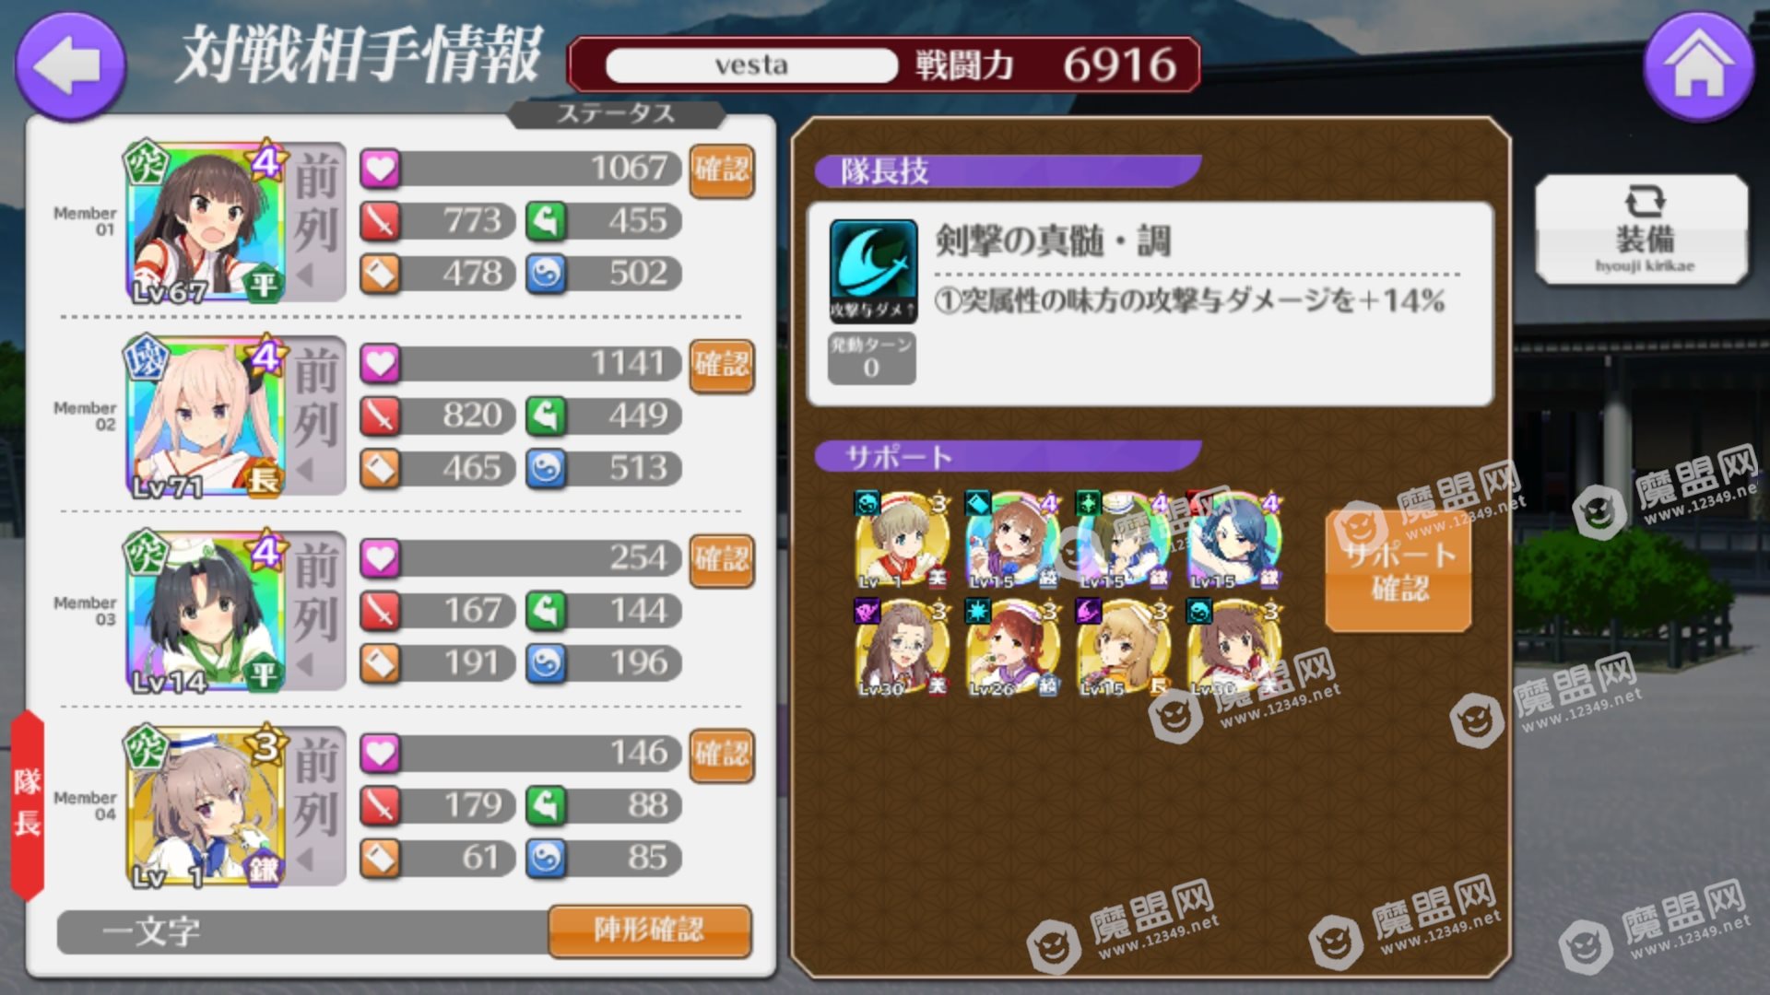The width and height of the screenshot is (1770, 995).
Task: Click 確認 next to HP 1141
Action: (722, 365)
